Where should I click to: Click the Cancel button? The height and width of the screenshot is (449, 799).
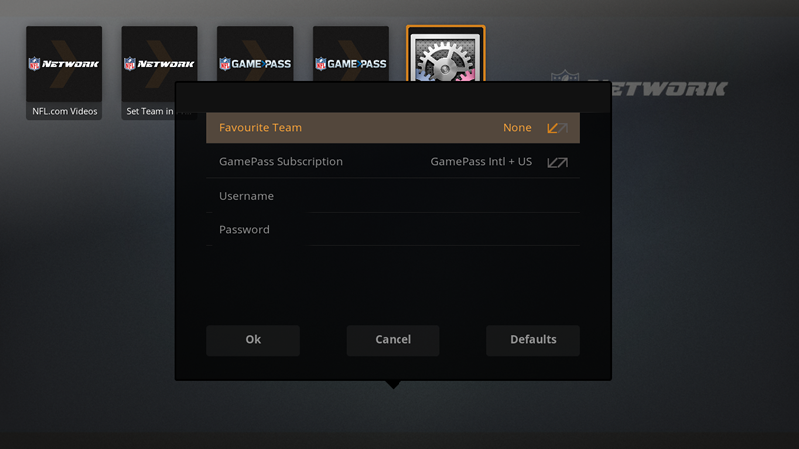pyautogui.click(x=393, y=340)
